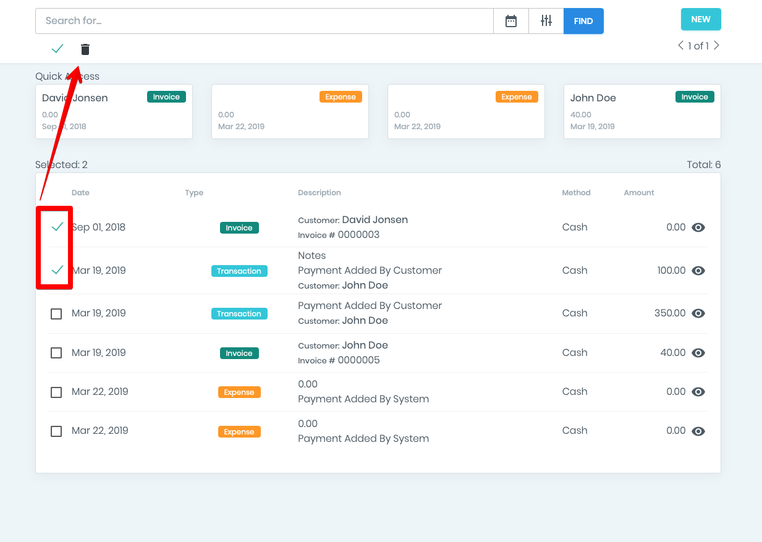Click the Description column header
This screenshot has height=542, width=762.
point(320,193)
